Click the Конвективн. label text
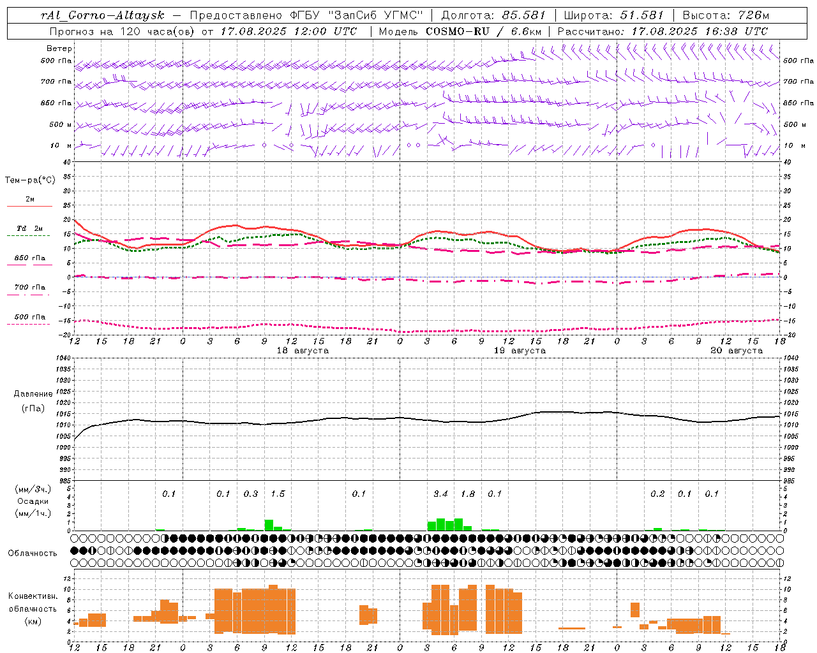Screen dimensions: 817x653 (x=33, y=596)
